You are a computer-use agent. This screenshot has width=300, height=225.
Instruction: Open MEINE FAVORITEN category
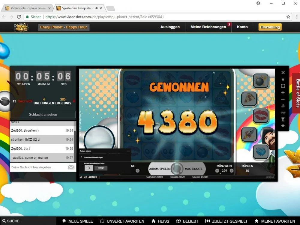(x=275, y=221)
